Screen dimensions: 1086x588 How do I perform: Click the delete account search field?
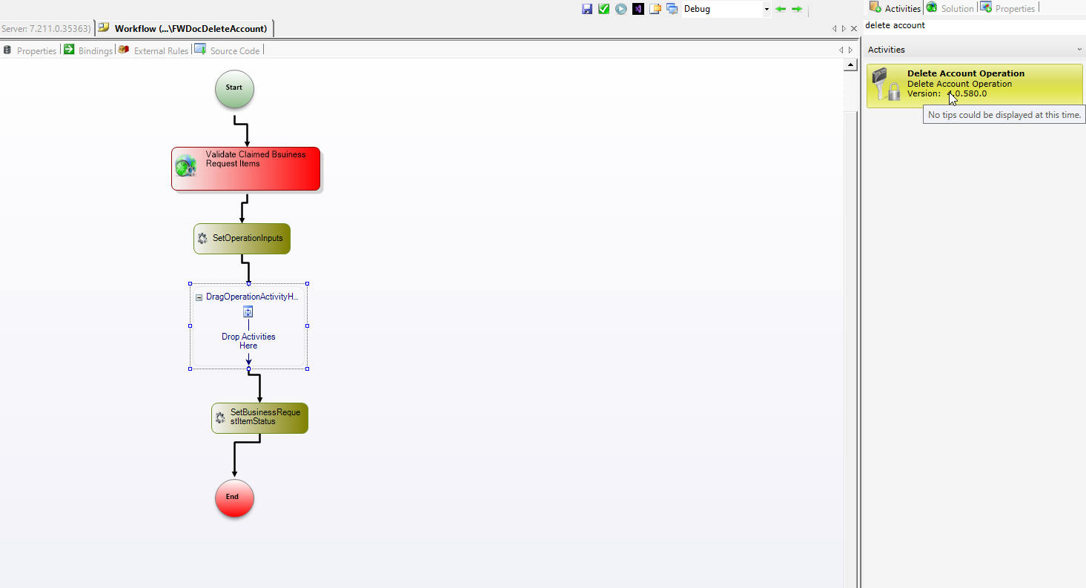pyautogui.click(x=971, y=25)
